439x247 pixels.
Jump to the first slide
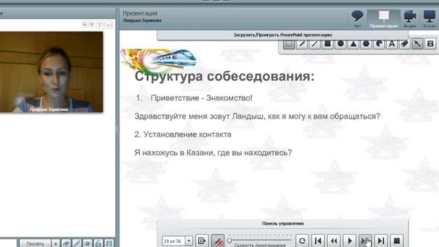pos(318,241)
